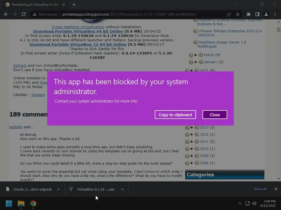Viewport: 281px width, 210px height.
Task: Click the URL address bar
Action: coord(129,14)
